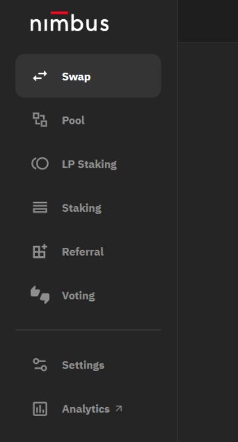Follow the Analytics text link
The width and height of the screenshot is (238, 442).
point(86,409)
